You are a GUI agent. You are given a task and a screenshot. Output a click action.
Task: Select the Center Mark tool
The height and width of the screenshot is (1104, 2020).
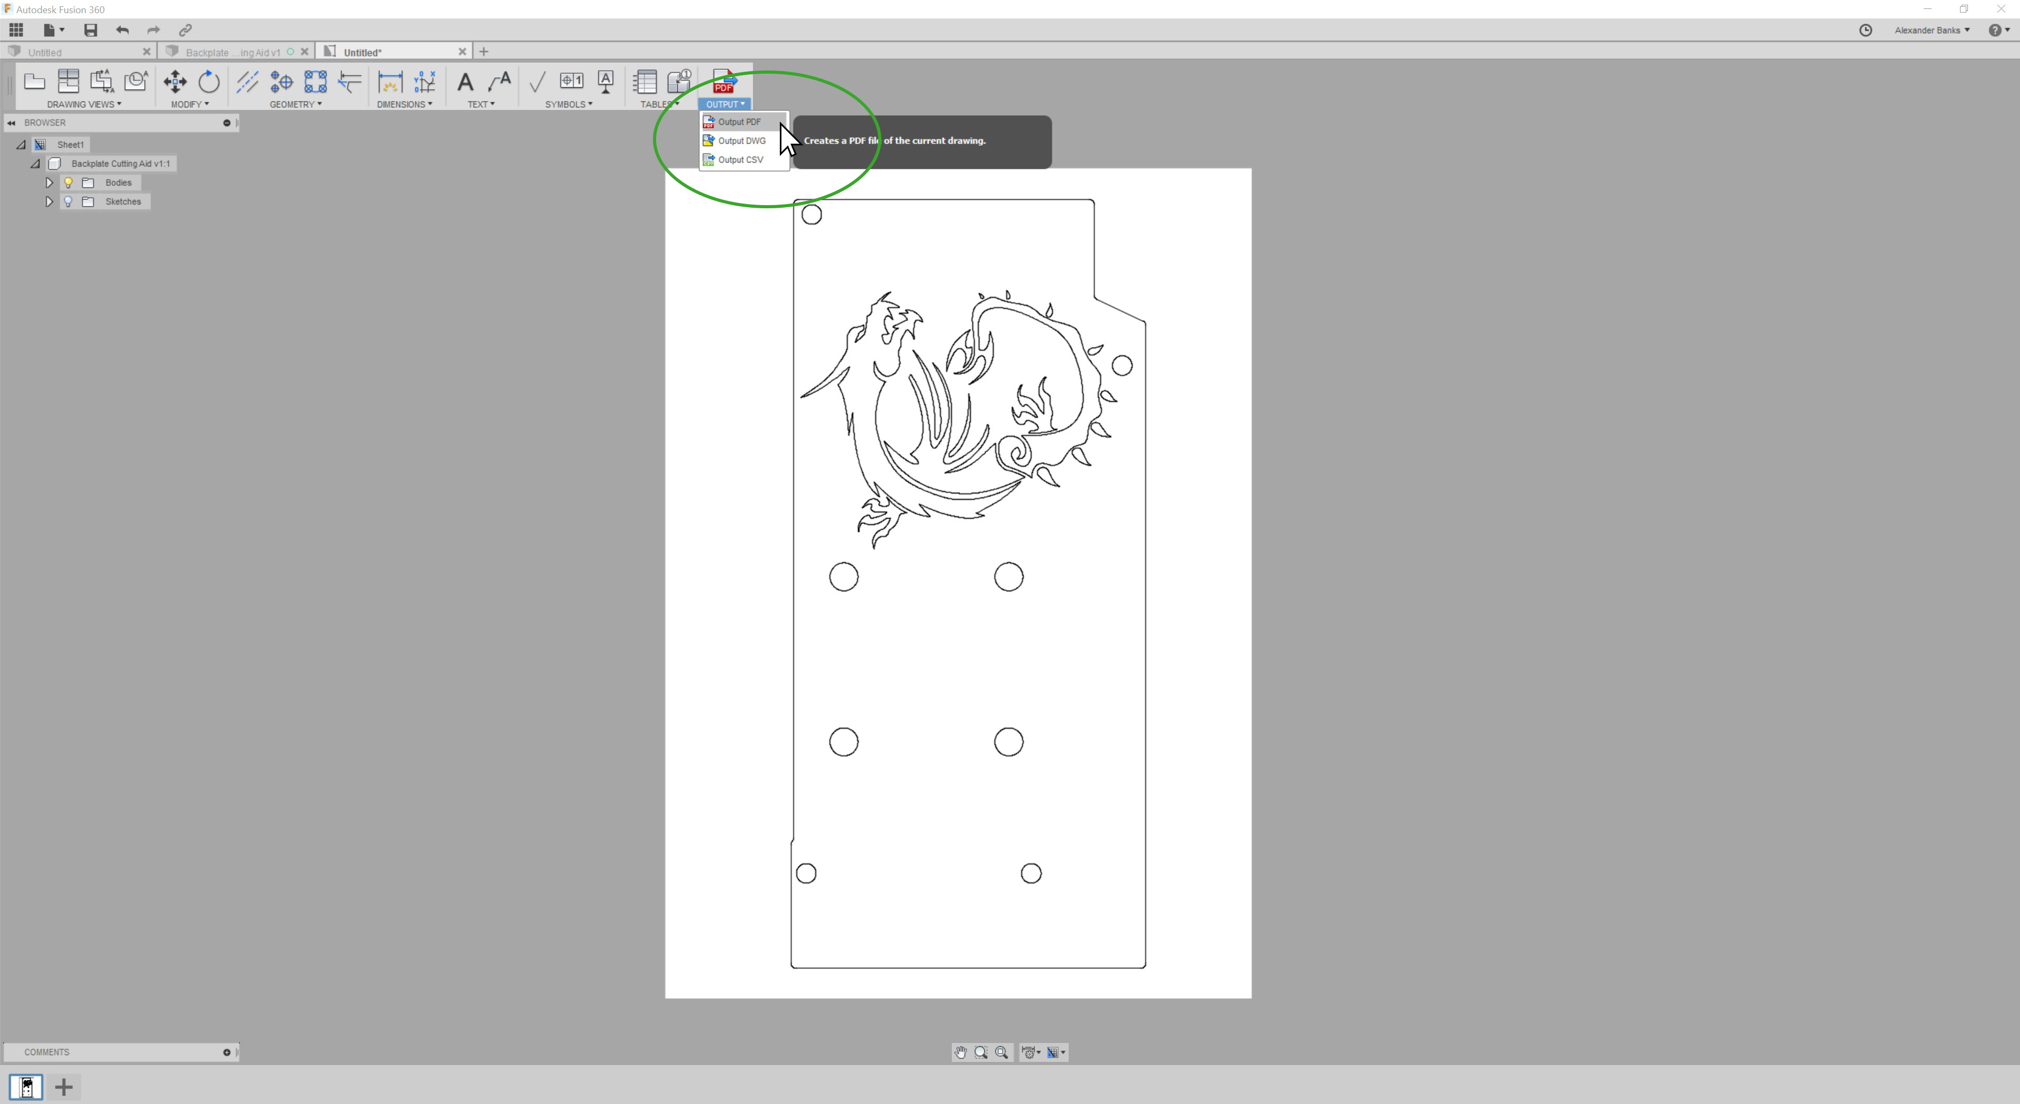point(282,82)
